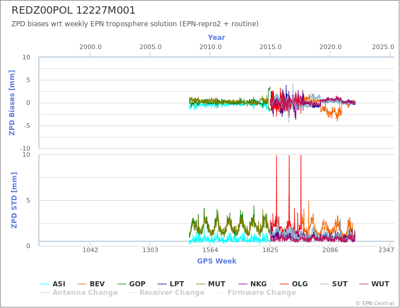Click the 1042 GPS week tick label
Image resolution: width=400 pixels, height=308 pixels.
tap(90, 250)
